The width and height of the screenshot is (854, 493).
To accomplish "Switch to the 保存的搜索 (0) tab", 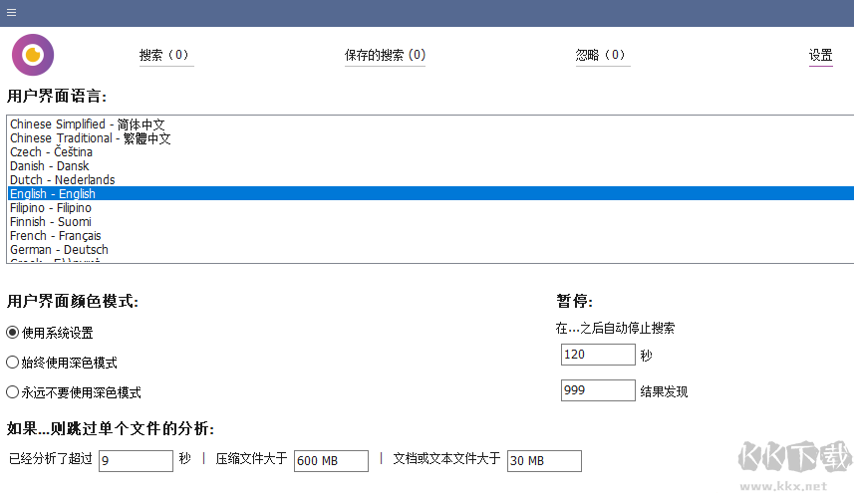I will point(385,56).
